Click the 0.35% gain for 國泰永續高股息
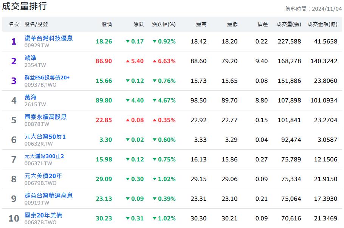 pos(164,120)
